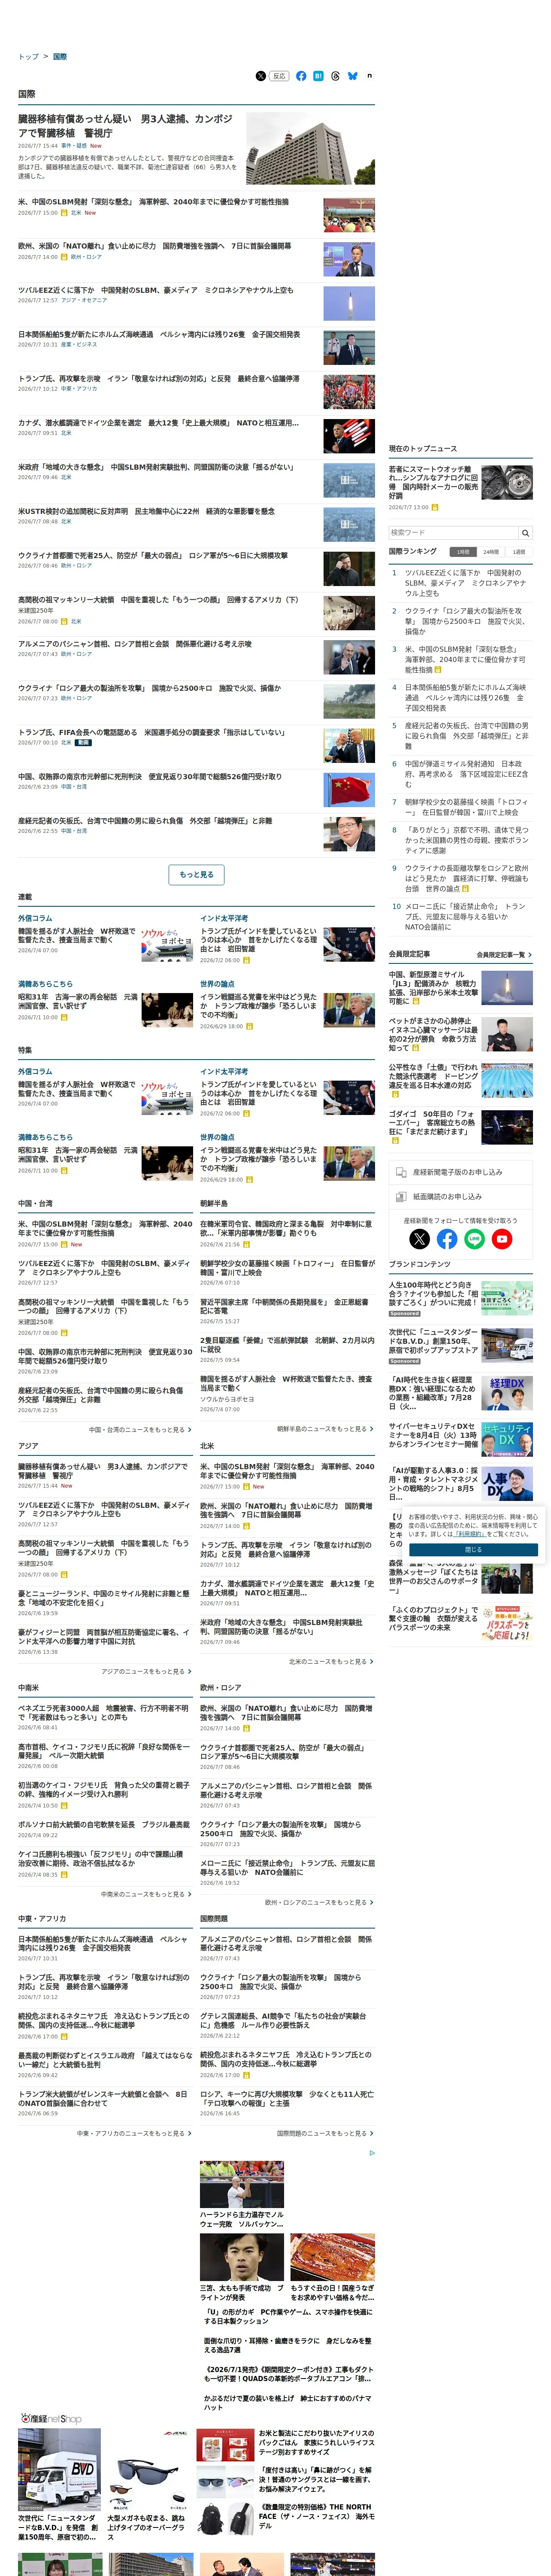This screenshot has width=551, height=2576.
Task: Open 世界の論点 label under 特集
Action: [x=217, y=1137]
